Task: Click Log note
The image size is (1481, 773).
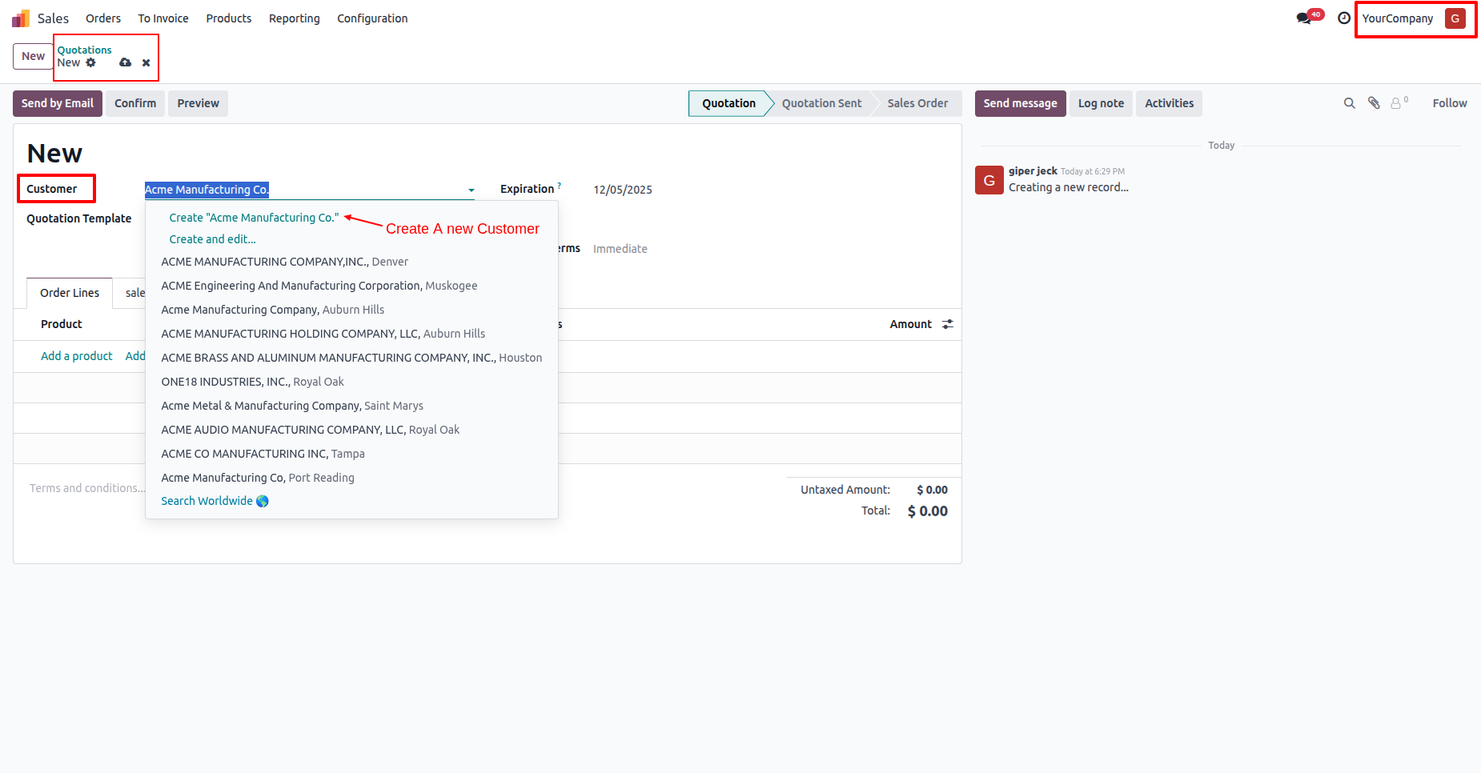Action: pyautogui.click(x=1101, y=103)
